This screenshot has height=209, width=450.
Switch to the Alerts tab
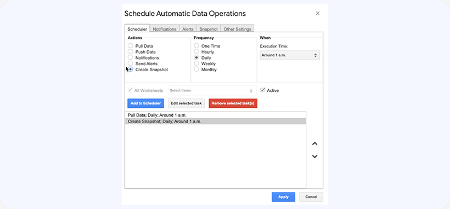[x=188, y=29]
